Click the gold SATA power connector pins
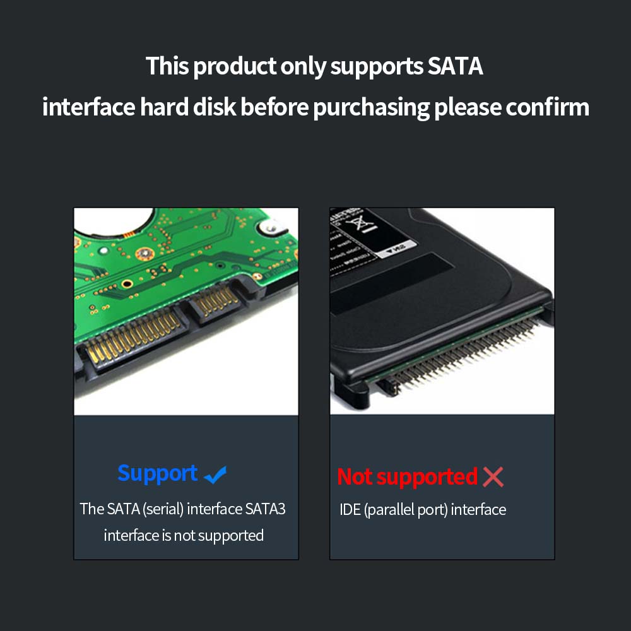 coord(134,336)
